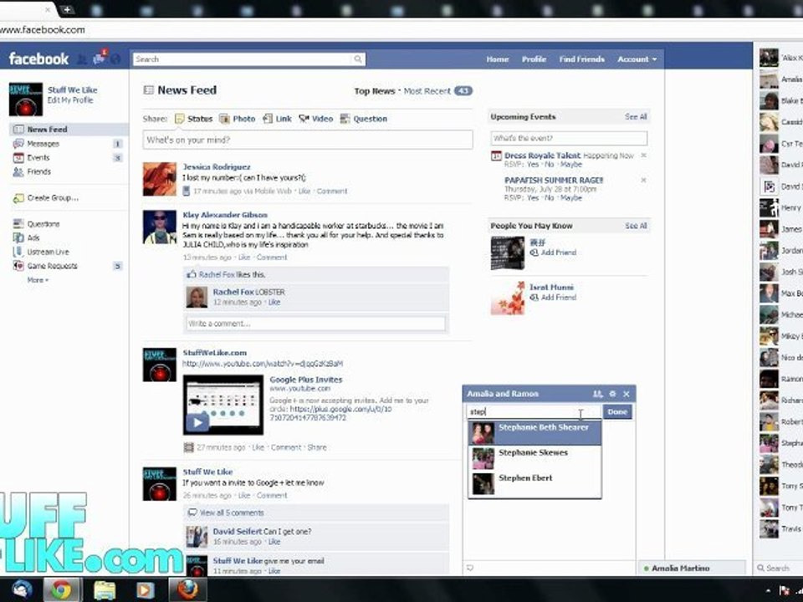
Task: Open messages icon with red notification badge
Action: [100, 58]
